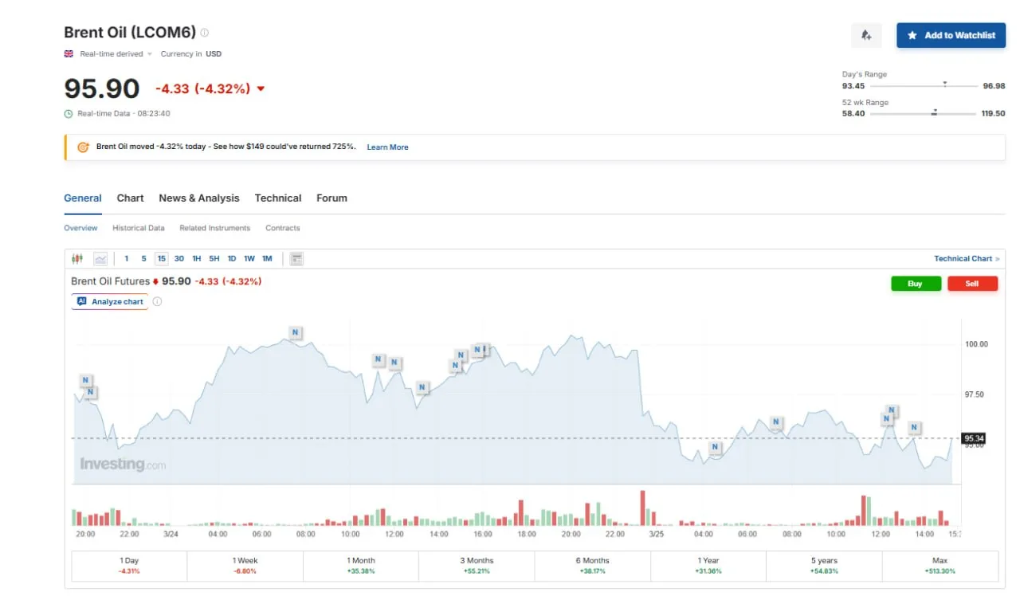Screen dimensions: 1020x600
Task: Click the Add to Watchlist button
Action: (951, 35)
